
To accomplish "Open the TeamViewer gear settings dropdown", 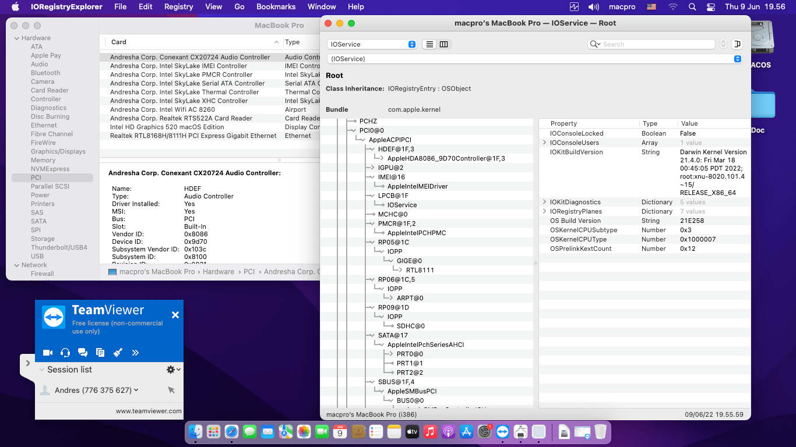I will (x=173, y=370).
